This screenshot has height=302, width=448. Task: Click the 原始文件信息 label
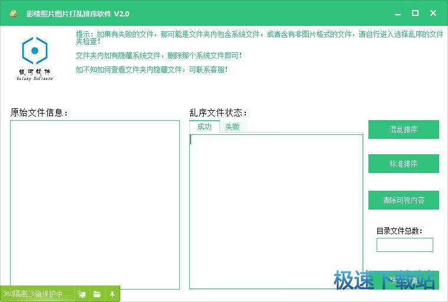pyautogui.click(x=39, y=112)
